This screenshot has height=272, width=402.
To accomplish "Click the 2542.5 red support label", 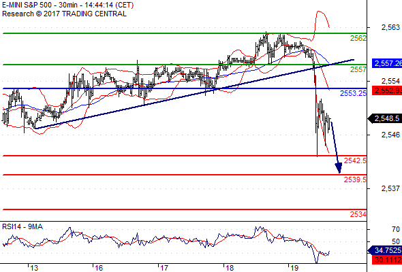I will click(355, 160).
